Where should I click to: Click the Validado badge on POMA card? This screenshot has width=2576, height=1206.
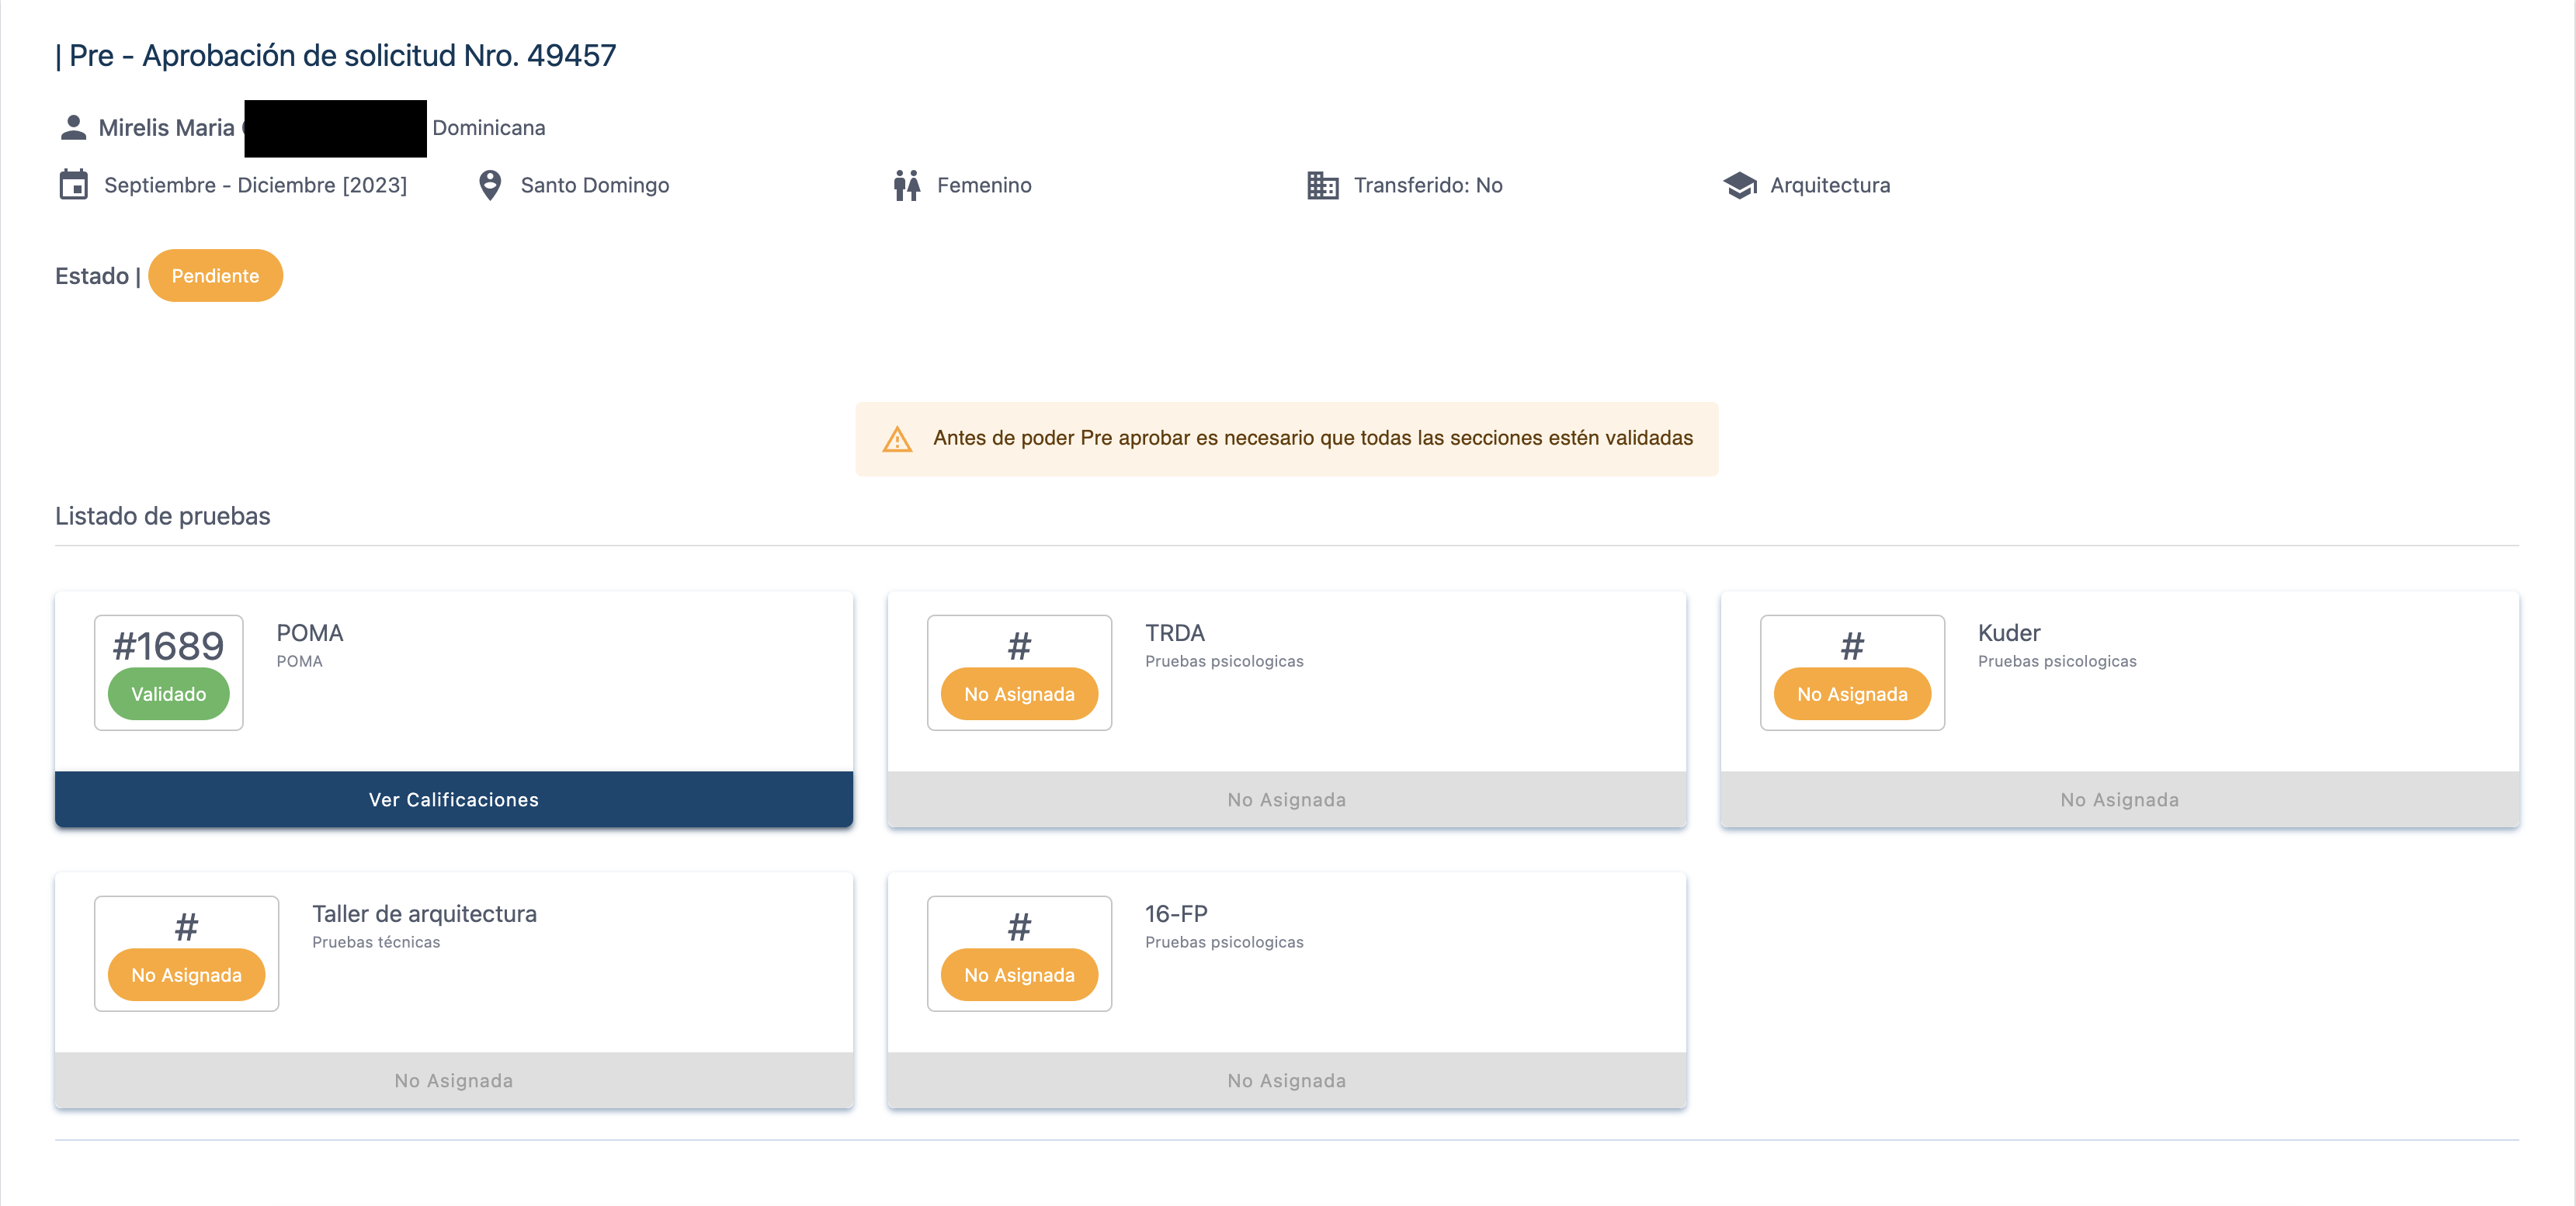168,694
